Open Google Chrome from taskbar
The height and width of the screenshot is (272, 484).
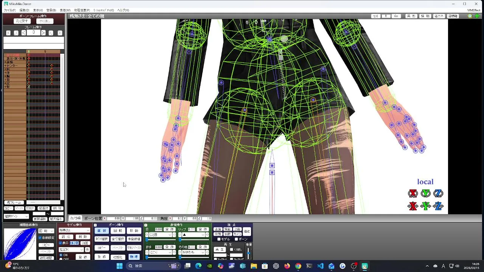298,266
